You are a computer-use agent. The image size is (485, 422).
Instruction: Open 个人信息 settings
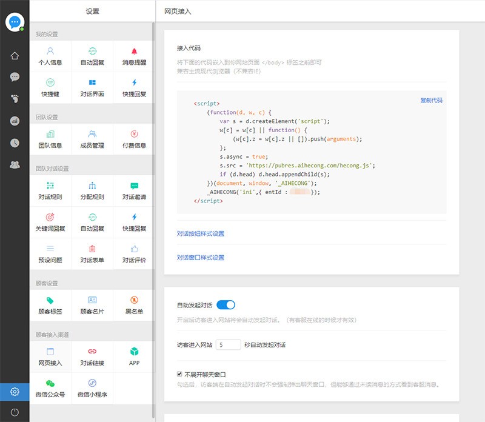(x=50, y=56)
